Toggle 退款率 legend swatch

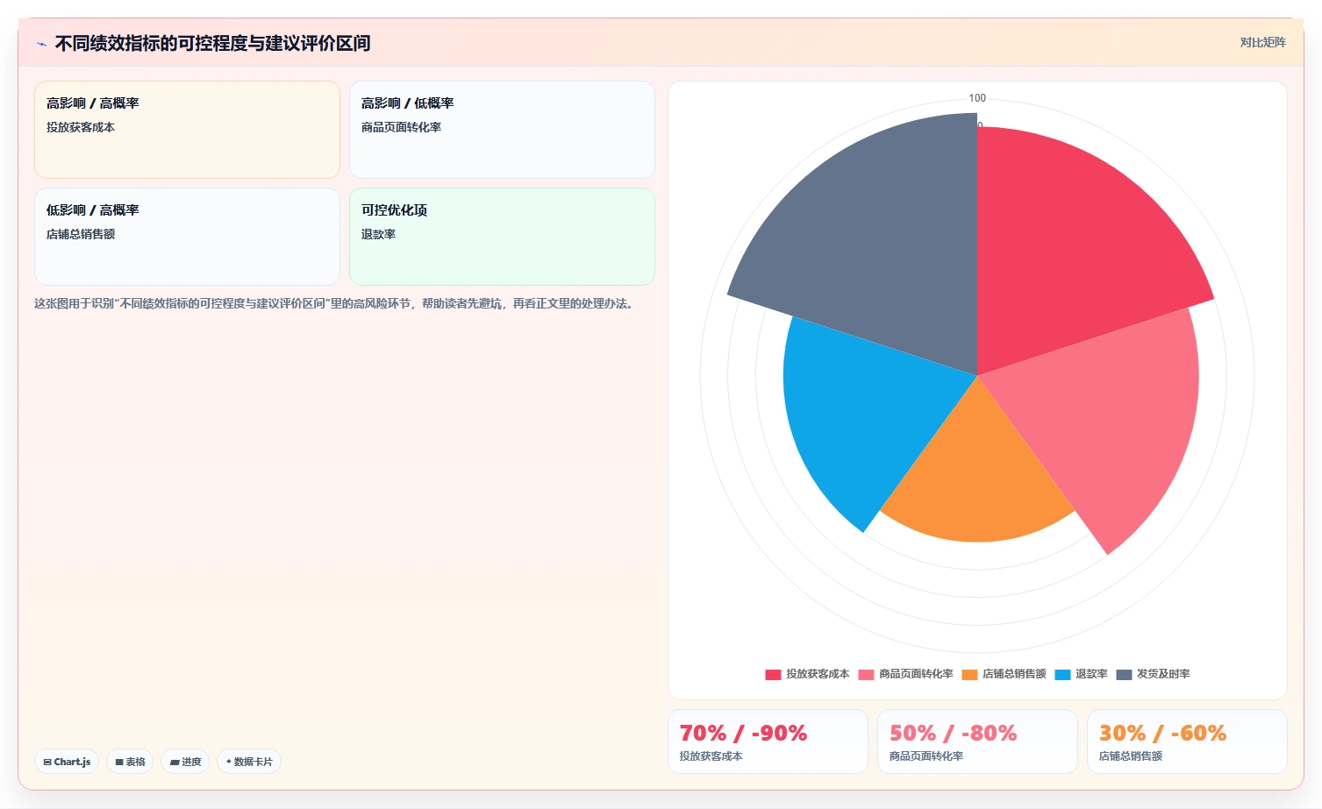click(x=1062, y=675)
